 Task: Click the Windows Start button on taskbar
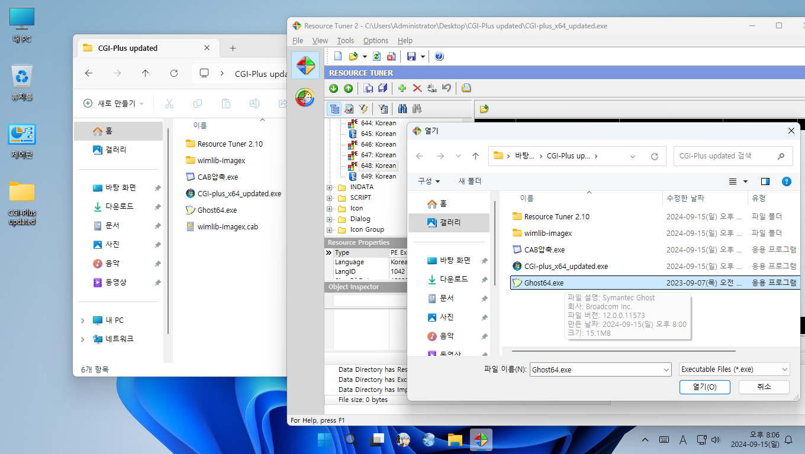324,440
